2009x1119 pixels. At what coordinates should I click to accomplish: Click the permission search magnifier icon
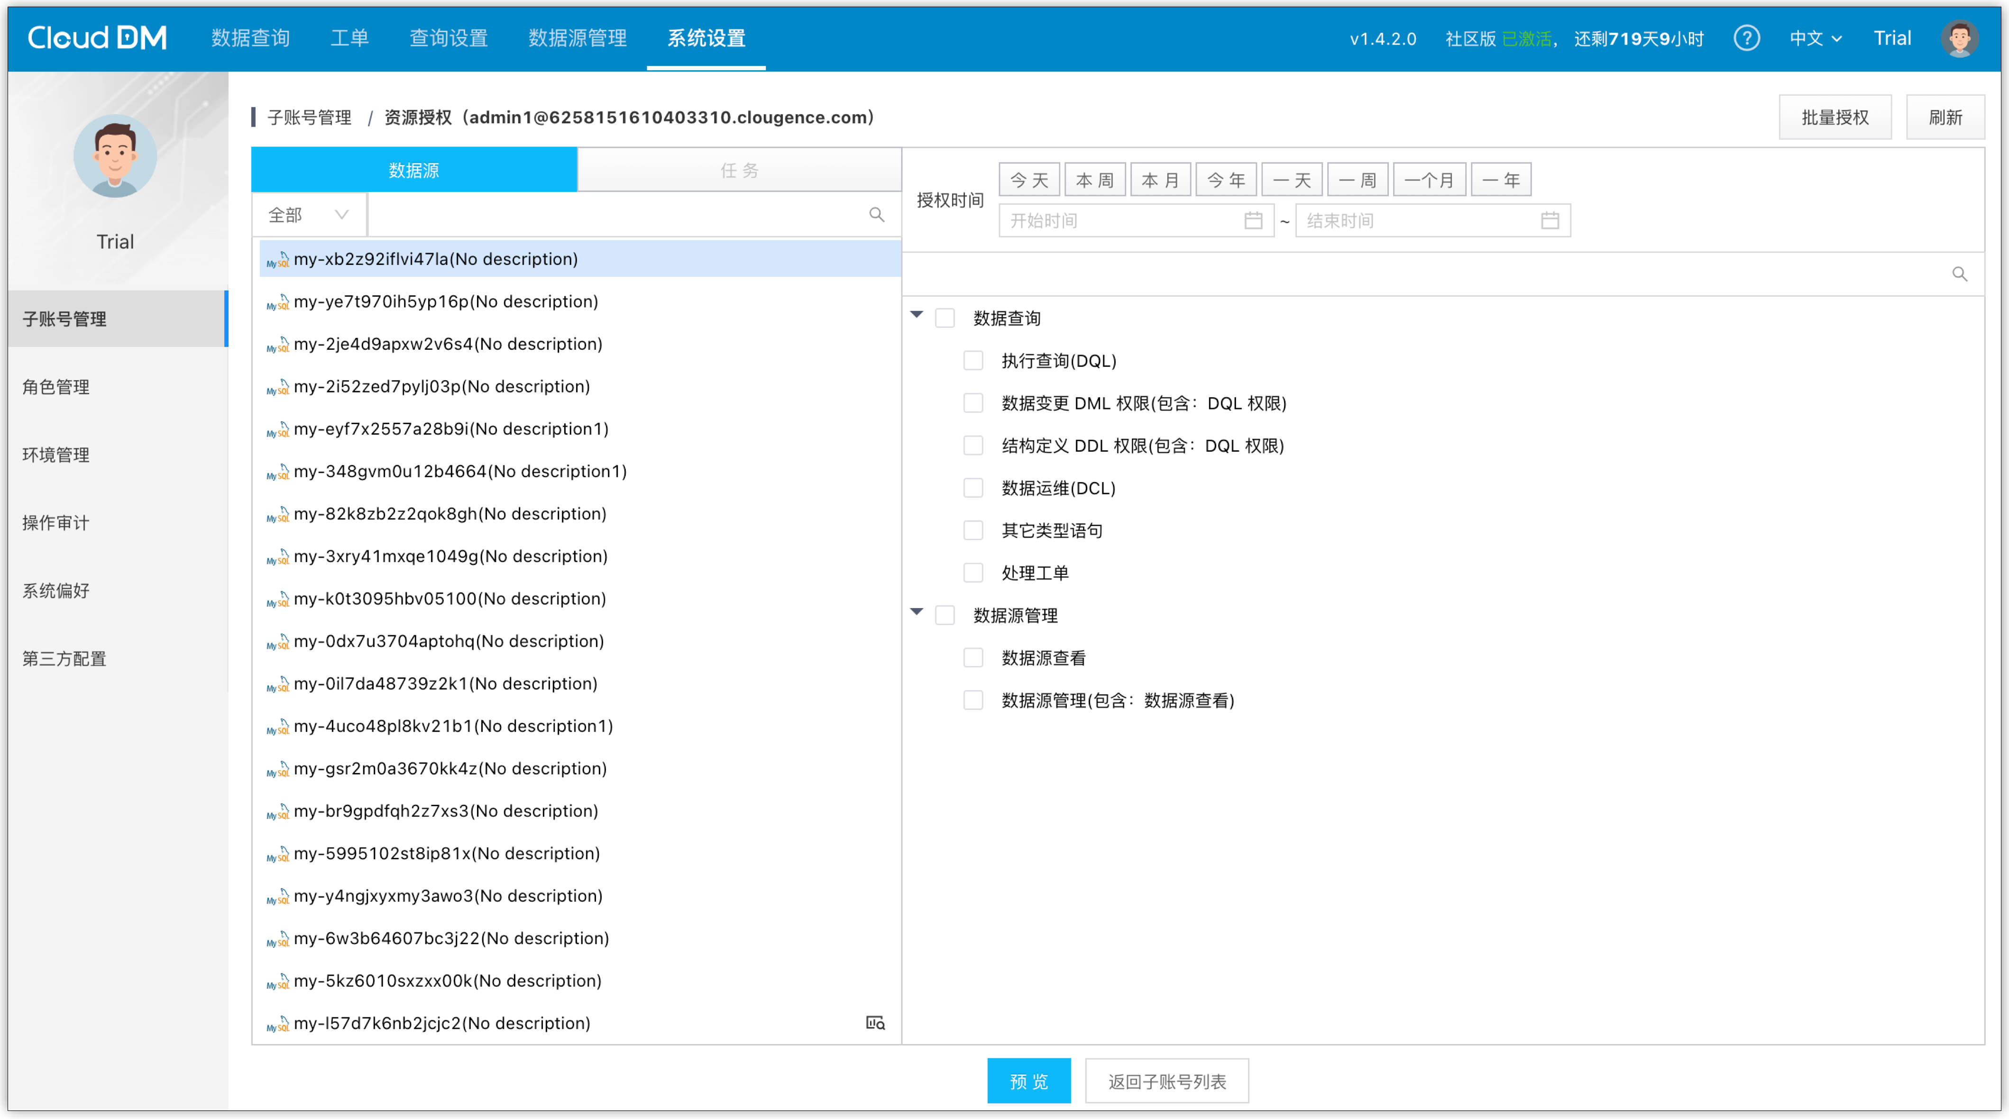[x=1959, y=274]
